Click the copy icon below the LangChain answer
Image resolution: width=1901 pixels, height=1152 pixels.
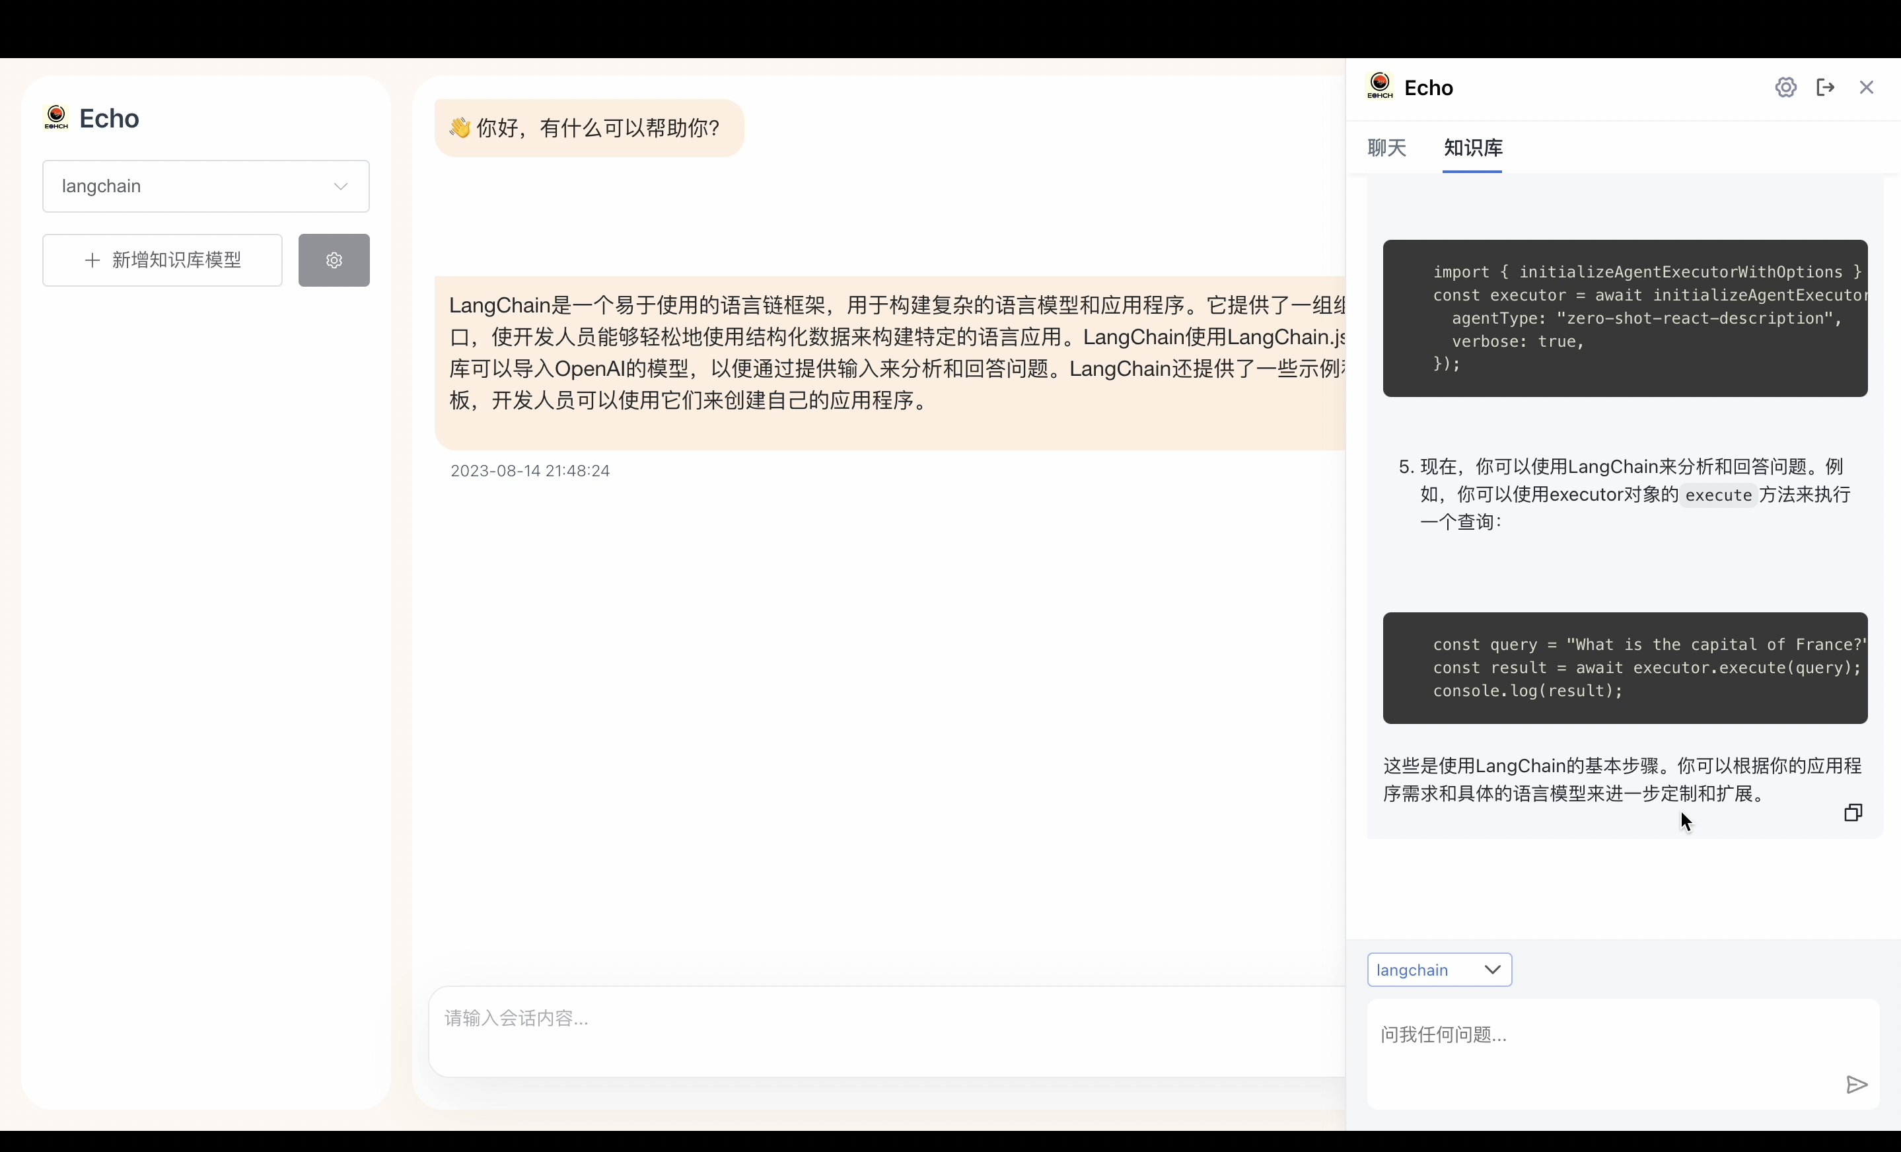[1852, 812]
